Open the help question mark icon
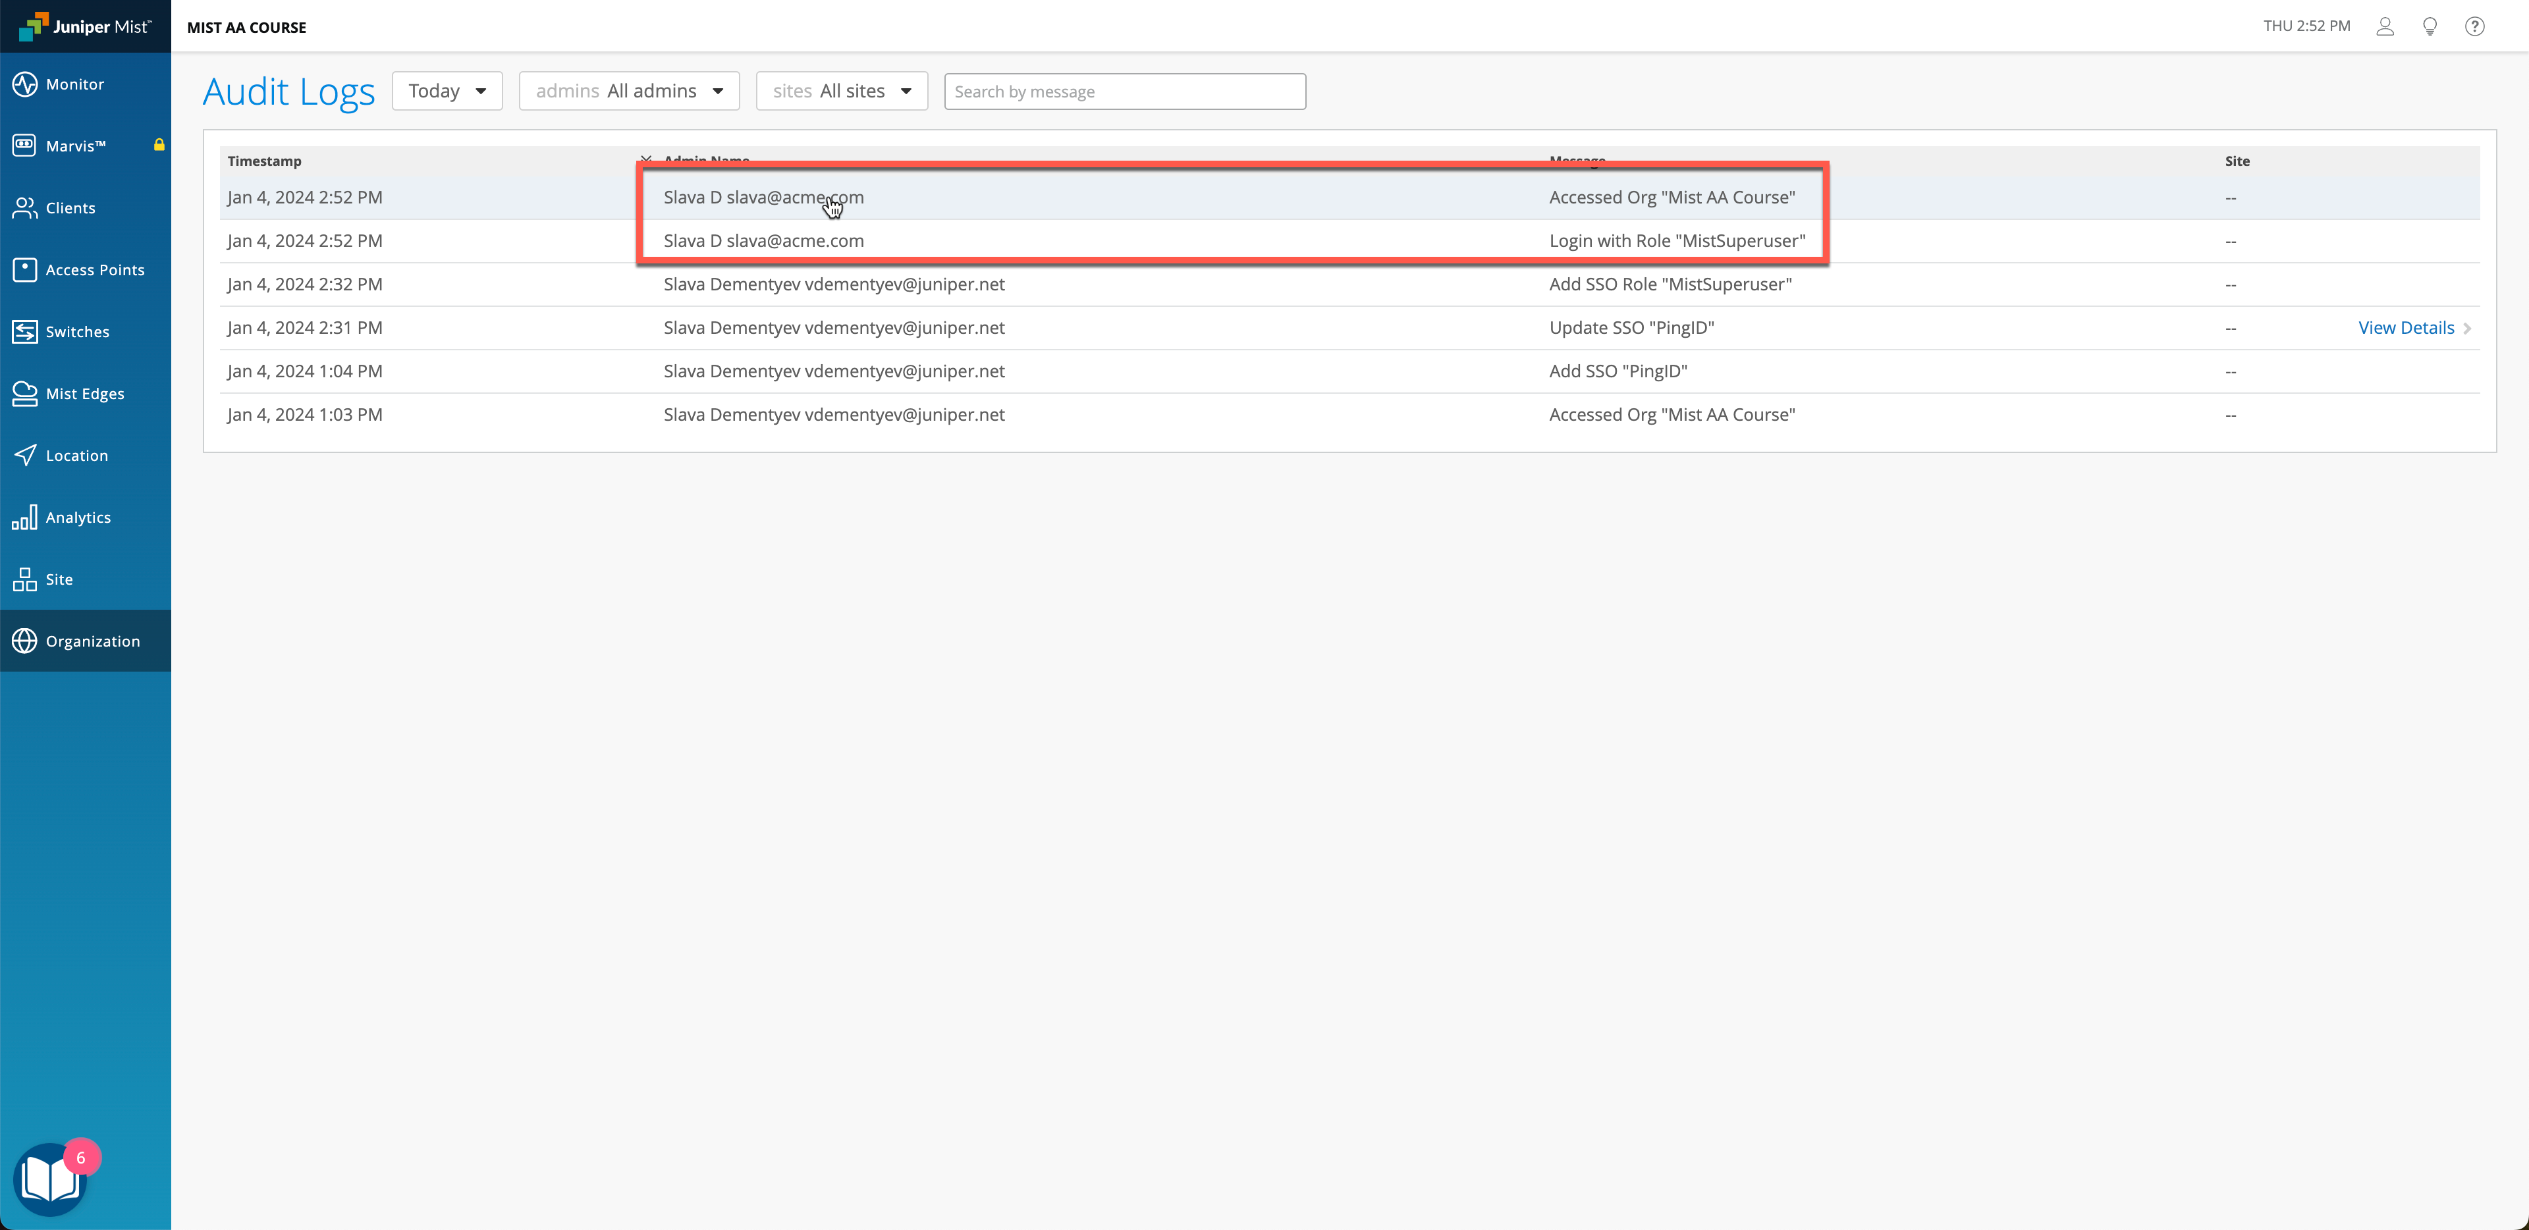This screenshot has width=2529, height=1230. pos(2474,26)
